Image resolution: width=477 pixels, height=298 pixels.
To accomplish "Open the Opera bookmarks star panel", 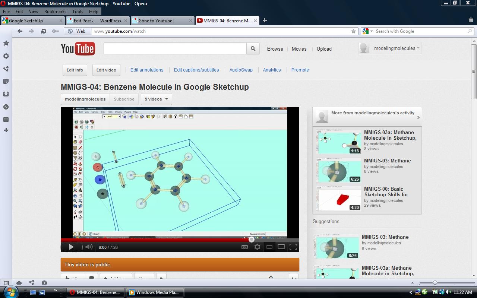I will click(6, 43).
